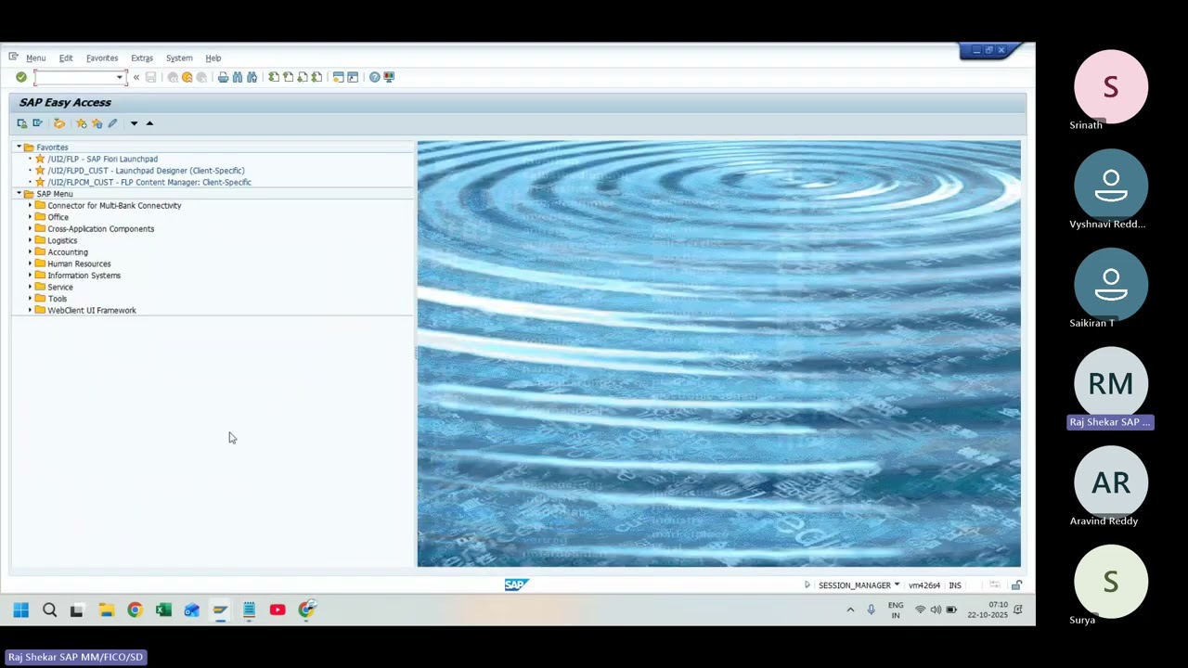Click into the transaction command input field

click(74, 77)
